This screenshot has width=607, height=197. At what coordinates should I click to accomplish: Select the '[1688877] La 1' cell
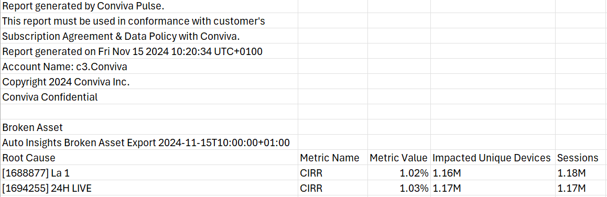pos(149,172)
